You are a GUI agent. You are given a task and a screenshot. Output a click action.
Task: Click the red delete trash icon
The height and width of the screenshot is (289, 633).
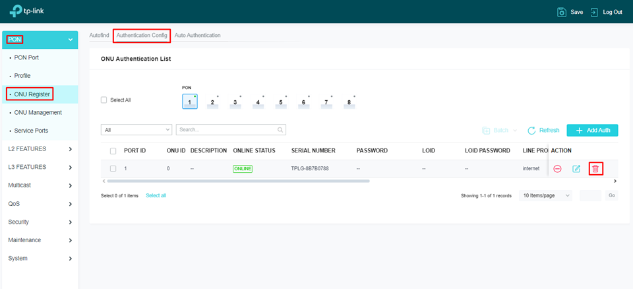coord(595,169)
